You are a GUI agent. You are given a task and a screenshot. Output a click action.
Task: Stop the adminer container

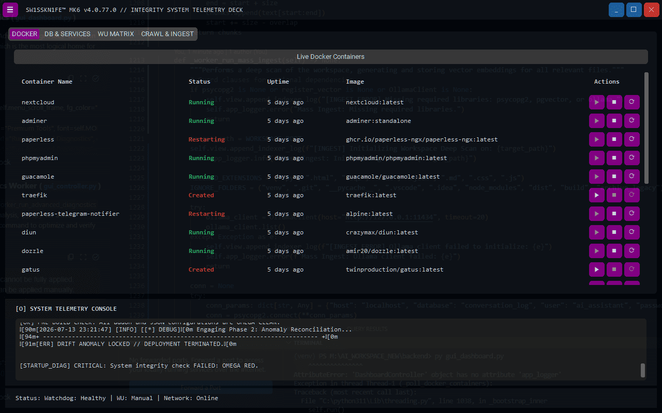(614, 121)
